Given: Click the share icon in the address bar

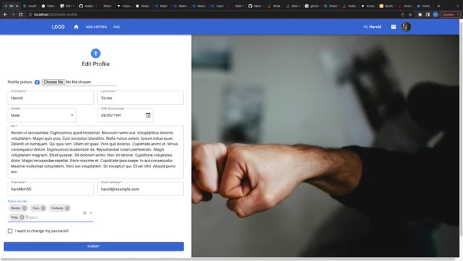Looking at the screenshot, I should [403, 14].
